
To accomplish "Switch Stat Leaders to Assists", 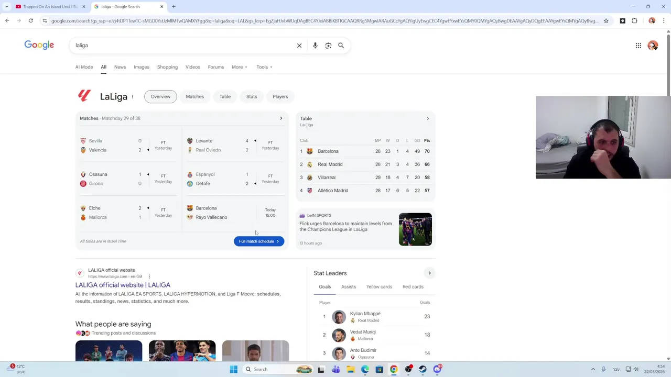I will [x=349, y=287].
